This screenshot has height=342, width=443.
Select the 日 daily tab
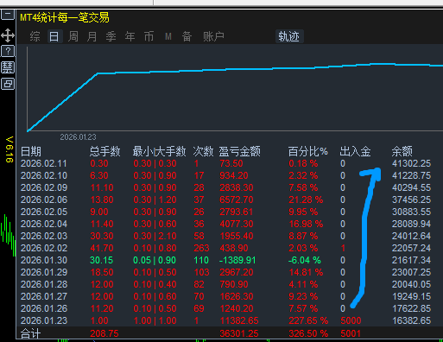point(54,36)
